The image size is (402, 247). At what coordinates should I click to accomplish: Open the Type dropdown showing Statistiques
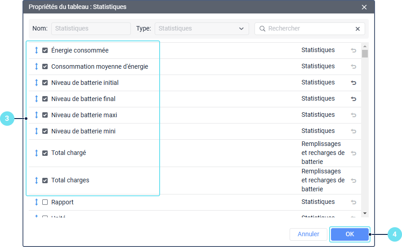click(x=201, y=29)
